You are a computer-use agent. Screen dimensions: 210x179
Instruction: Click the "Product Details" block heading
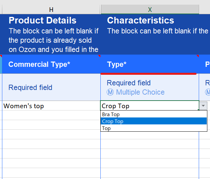(42, 21)
